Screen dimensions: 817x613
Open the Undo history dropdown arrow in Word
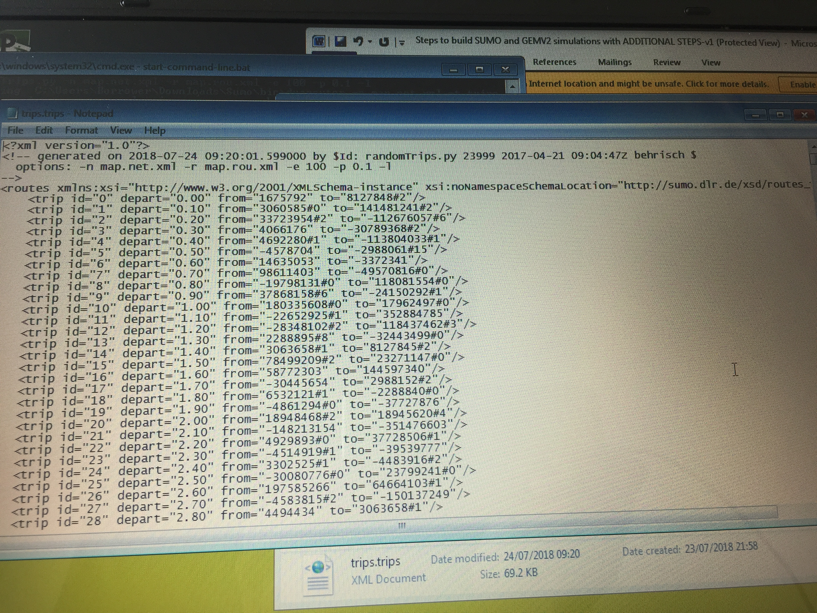tap(370, 42)
